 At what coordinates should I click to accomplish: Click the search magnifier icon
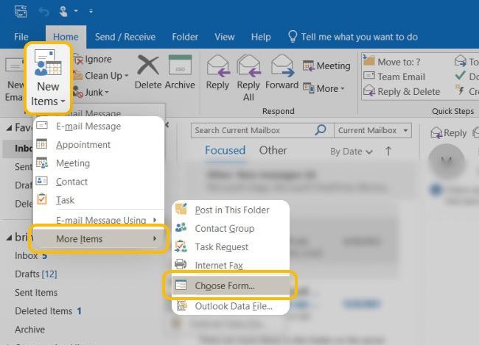[x=321, y=130]
